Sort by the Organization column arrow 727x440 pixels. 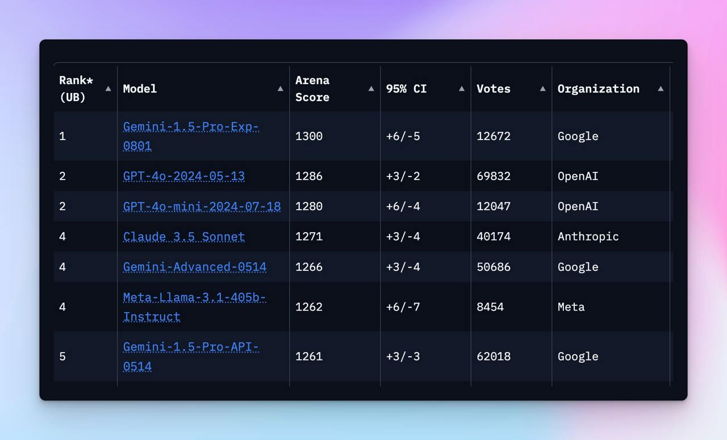point(661,89)
